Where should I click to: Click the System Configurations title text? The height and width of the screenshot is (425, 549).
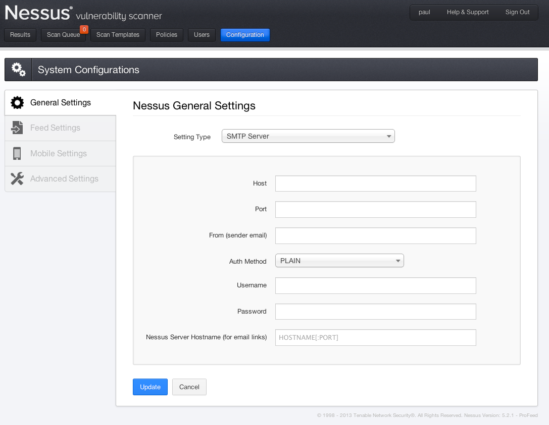88,70
